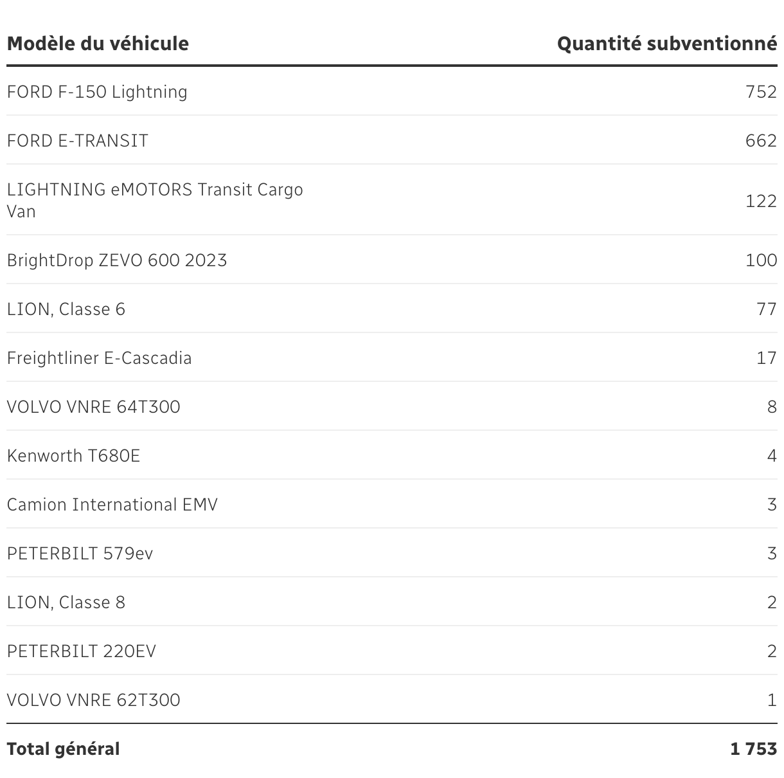784x778 pixels.
Task: Select the Camion International EMV entry
Action: 112,505
